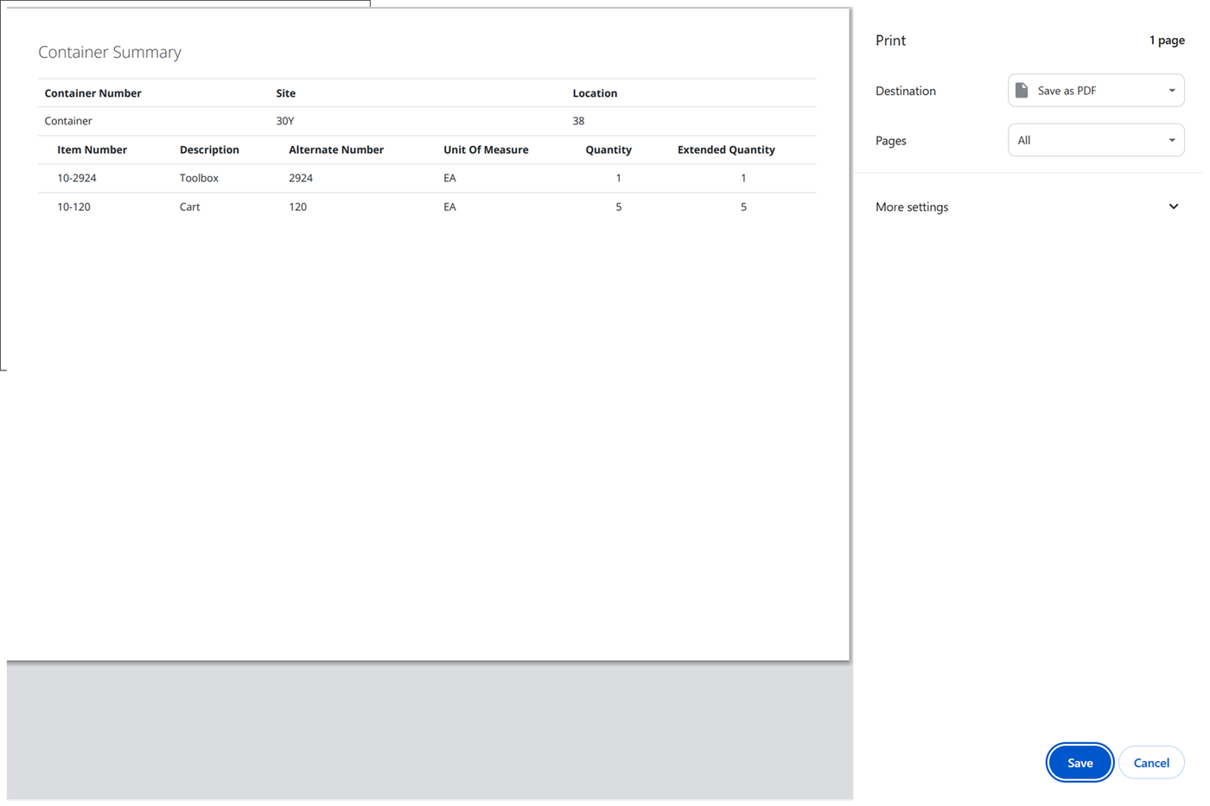Click the Pages label

(891, 141)
